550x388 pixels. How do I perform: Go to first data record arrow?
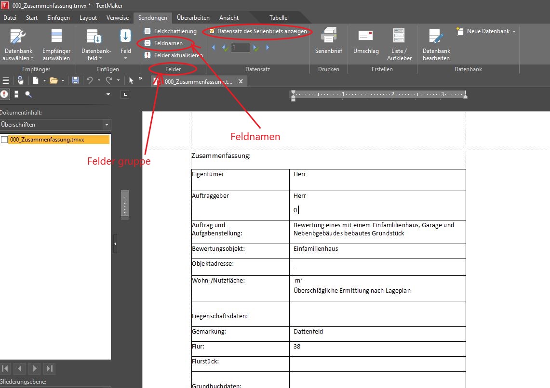coord(213,47)
